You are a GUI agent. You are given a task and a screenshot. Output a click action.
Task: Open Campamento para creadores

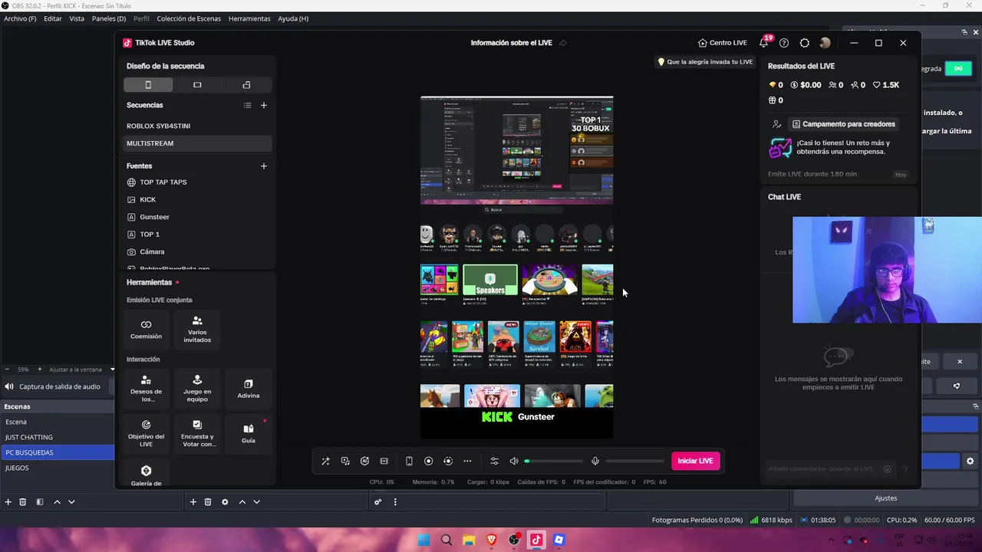843,124
